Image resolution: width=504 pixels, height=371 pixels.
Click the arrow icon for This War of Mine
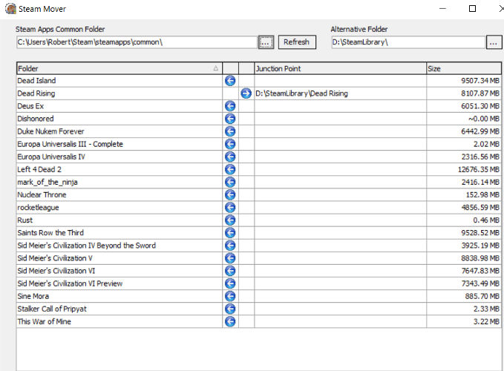click(x=230, y=322)
